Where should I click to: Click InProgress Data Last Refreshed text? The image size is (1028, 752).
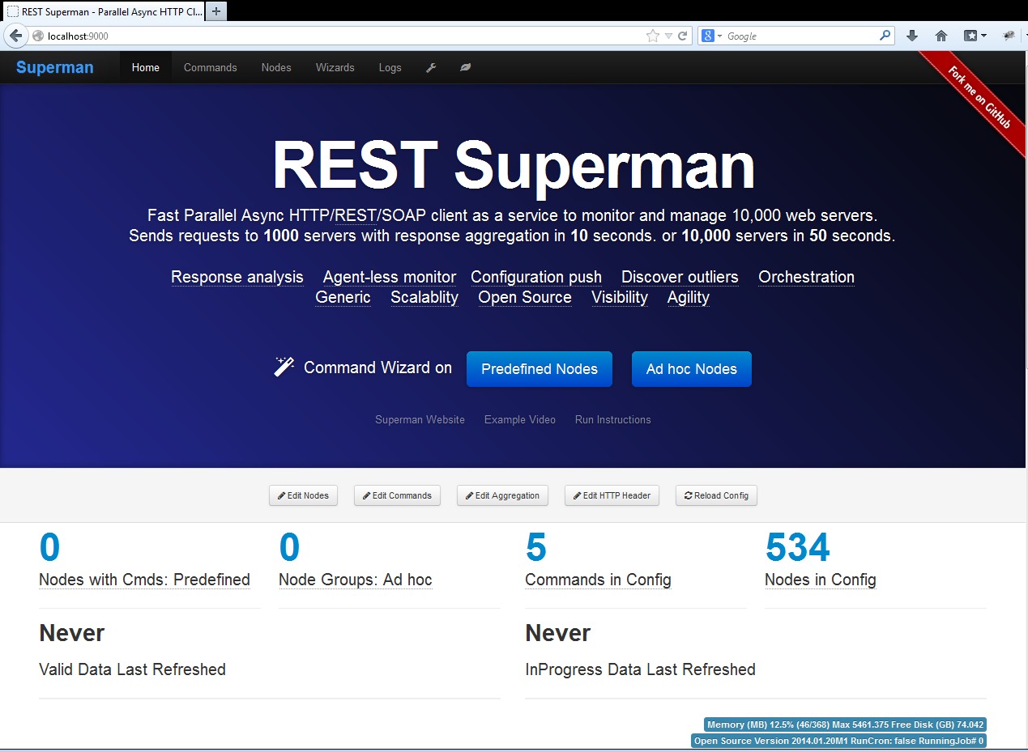640,669
